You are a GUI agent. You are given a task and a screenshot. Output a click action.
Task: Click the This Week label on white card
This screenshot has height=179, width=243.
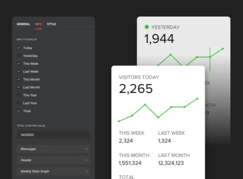131,133
